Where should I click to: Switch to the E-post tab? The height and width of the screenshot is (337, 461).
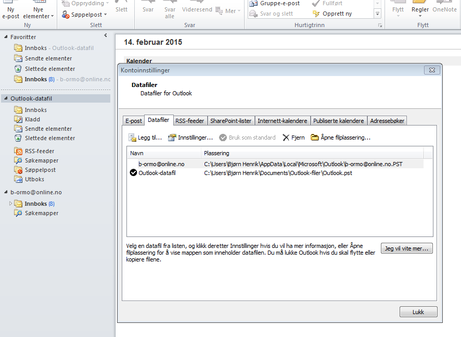click(134, 121)
